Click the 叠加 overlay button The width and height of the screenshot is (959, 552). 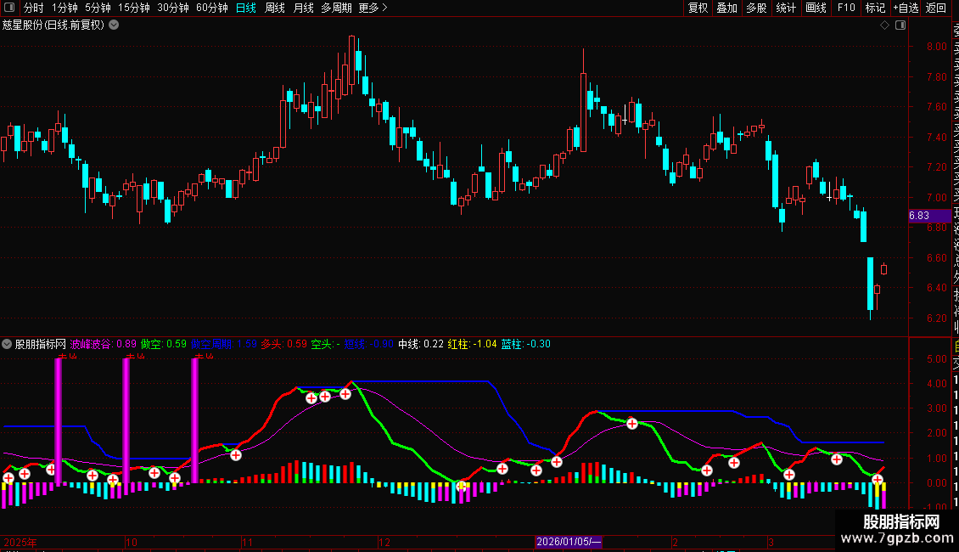(726, 8)
